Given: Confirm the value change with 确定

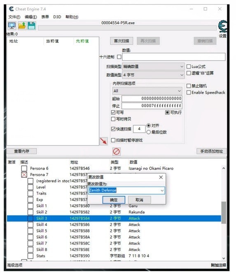Looking at the screenshot, I should 114,200.
